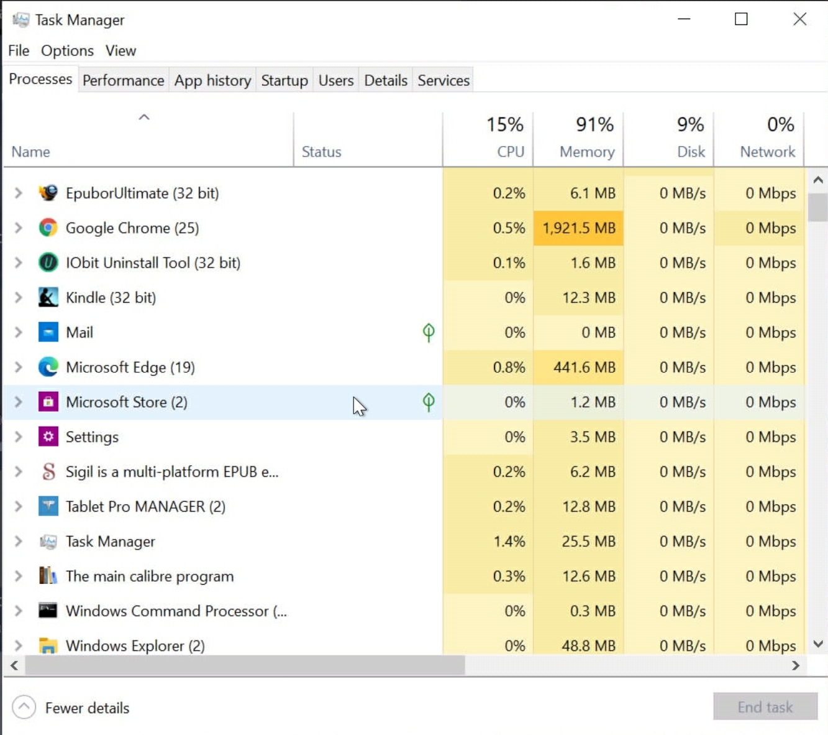This screenshot has height=735, width=828.
Task: Collapse view with Fewer details button
Action: click(71, 708)
